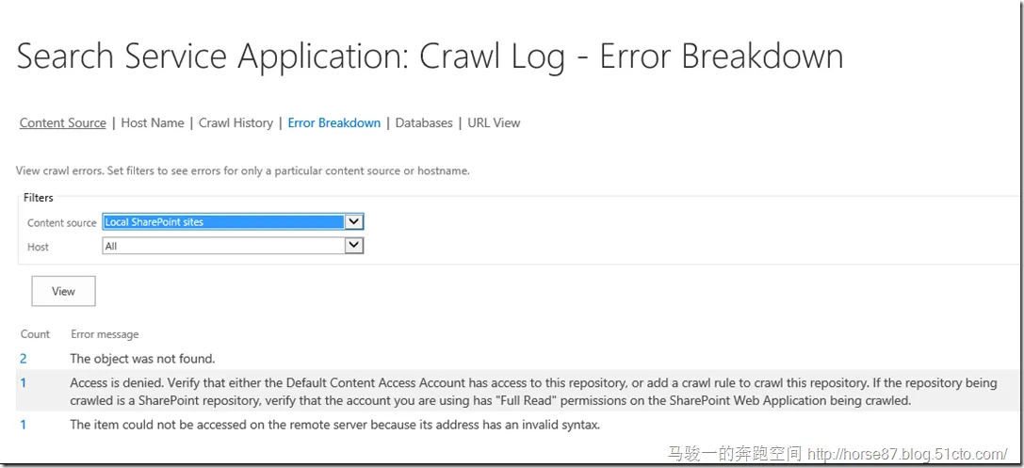Open count 2 for object not found
This screenshot has width=1024, height=468.
pyautogui.click(x=24, y=359)
